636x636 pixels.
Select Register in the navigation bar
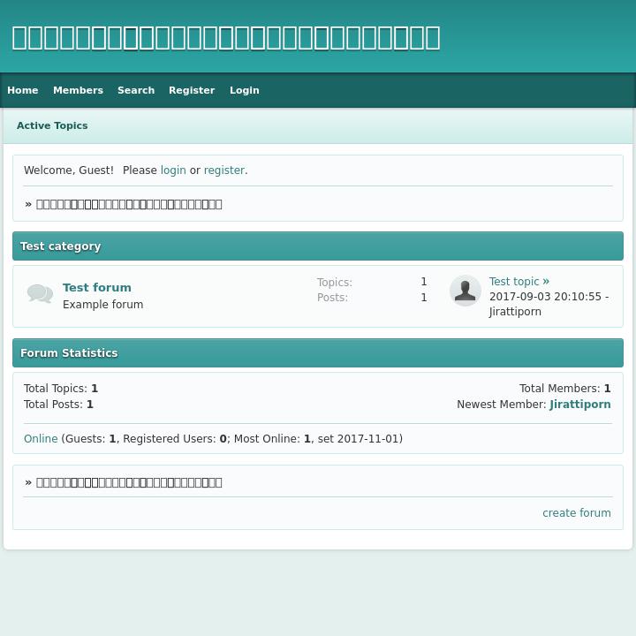pos(192,90)
